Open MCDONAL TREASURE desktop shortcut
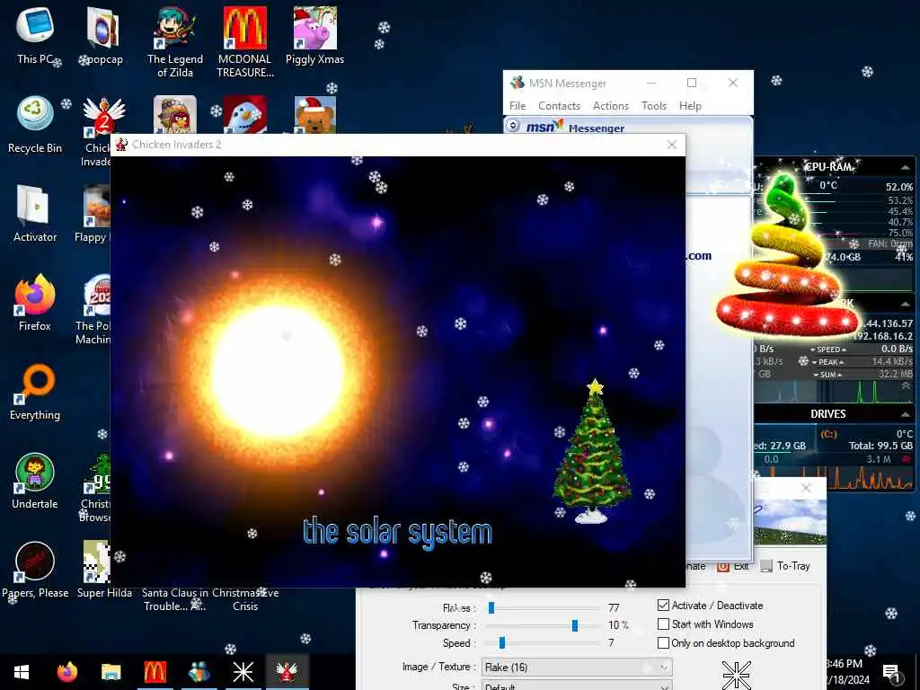 point(244,42)
